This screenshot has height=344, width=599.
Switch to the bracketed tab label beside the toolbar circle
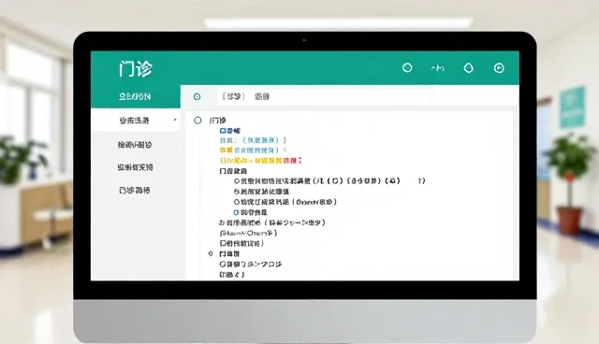point(233,96)
